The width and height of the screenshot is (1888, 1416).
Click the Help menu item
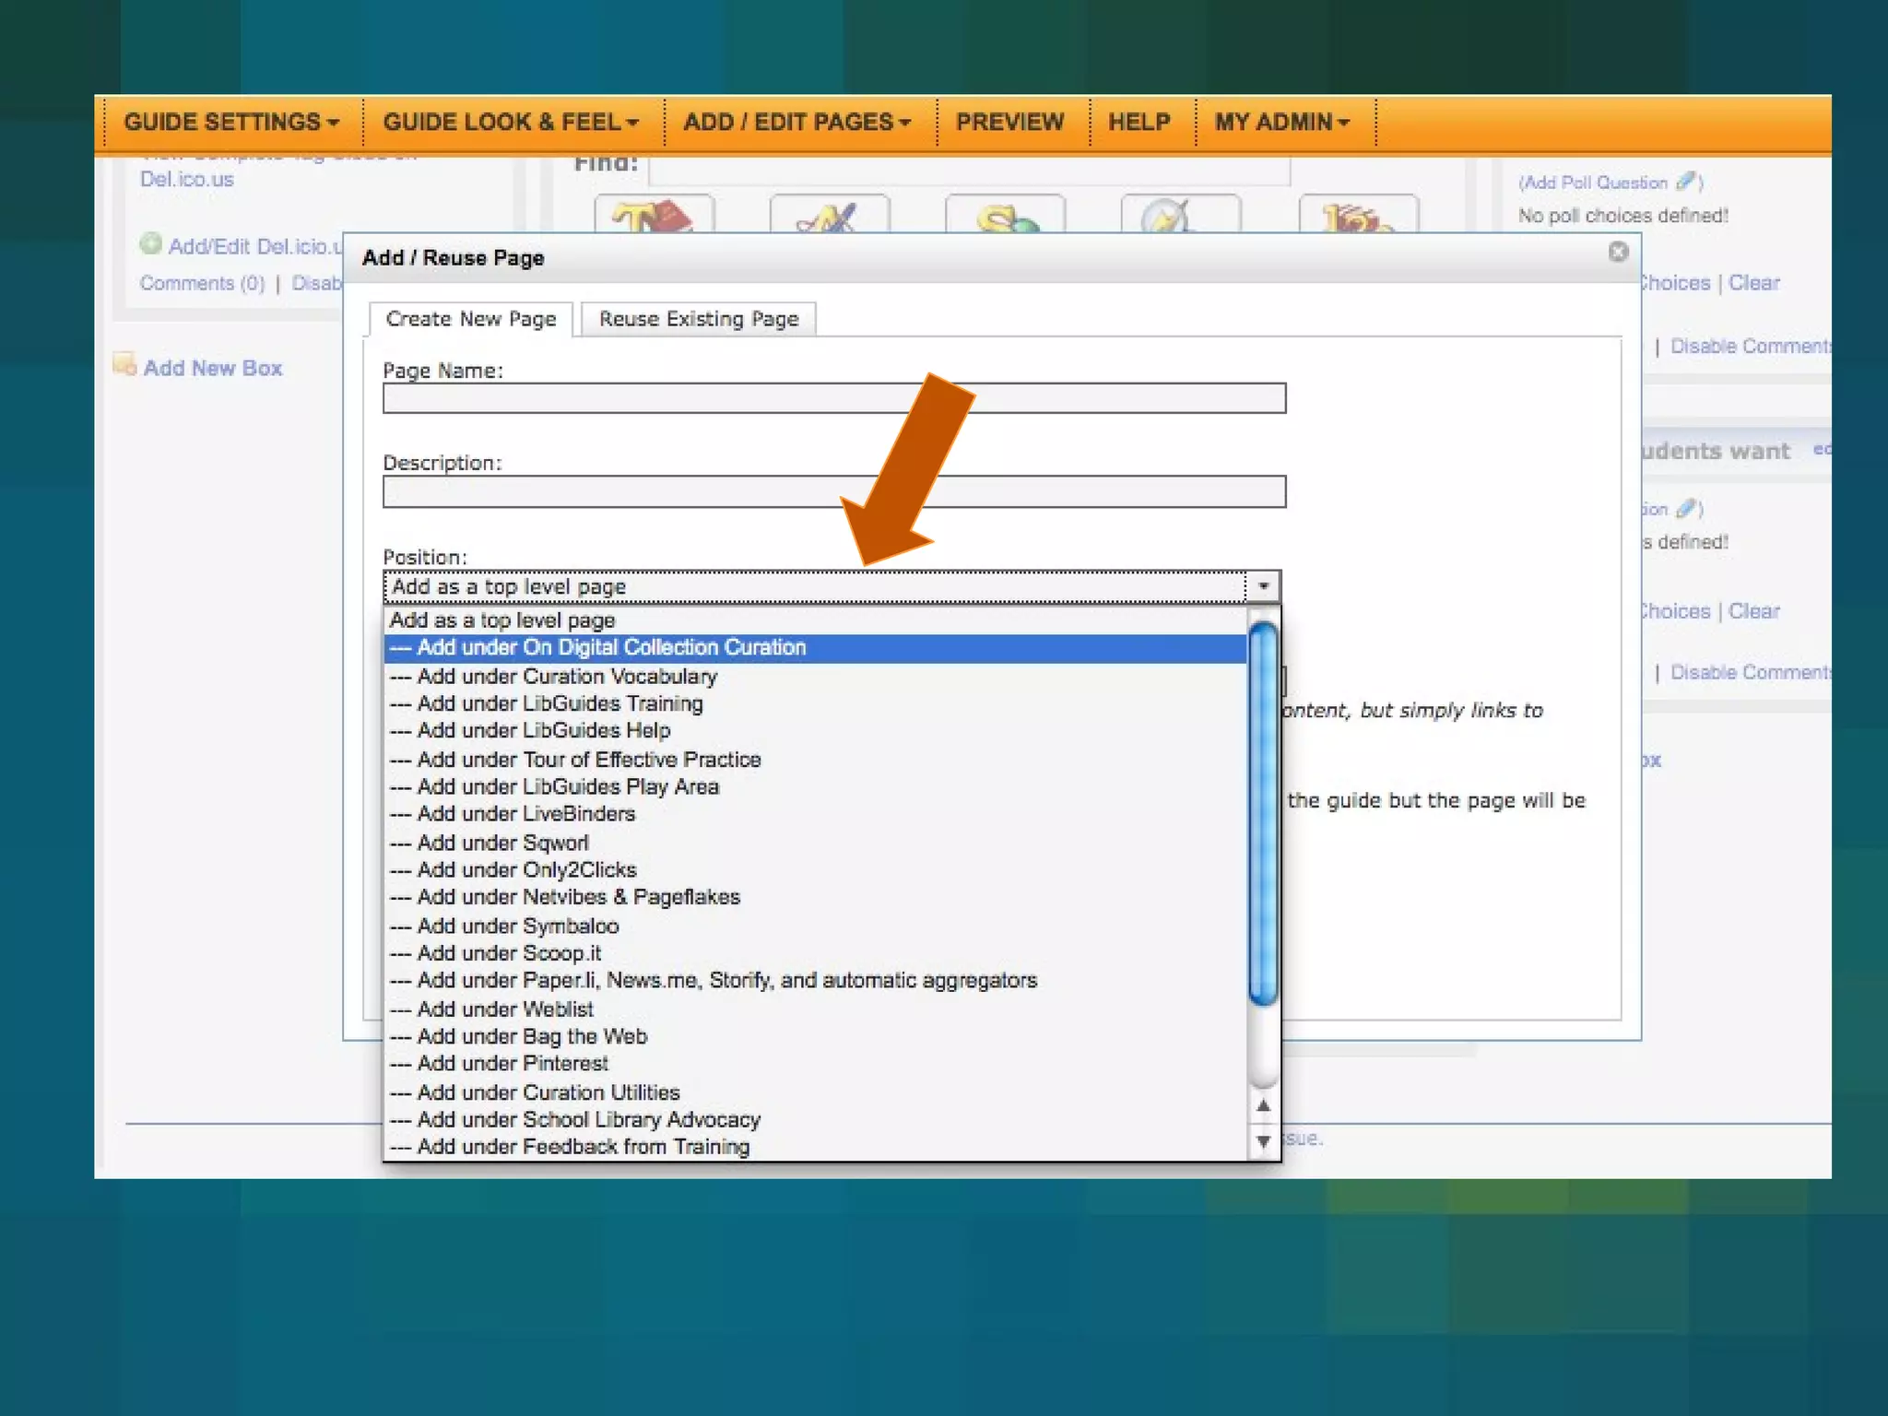(1139, 122)
